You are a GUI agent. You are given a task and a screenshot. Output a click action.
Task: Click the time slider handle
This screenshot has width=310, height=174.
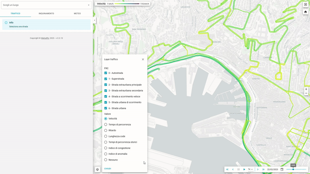click(x=293, y=169)
